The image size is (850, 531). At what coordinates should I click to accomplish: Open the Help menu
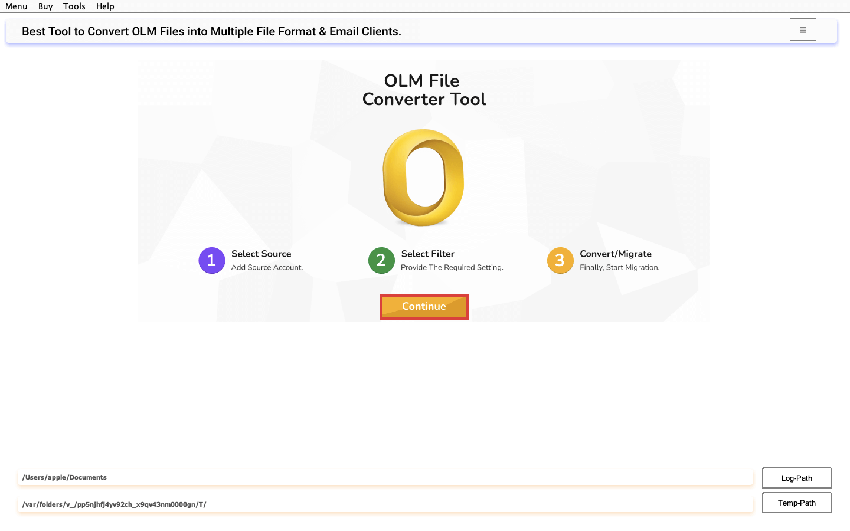click(105, 6)
